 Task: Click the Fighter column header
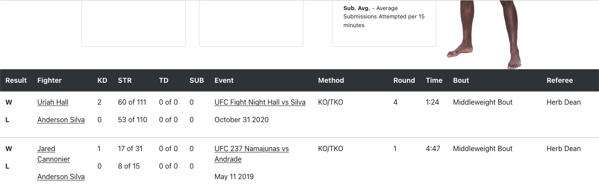pos(50,80)
